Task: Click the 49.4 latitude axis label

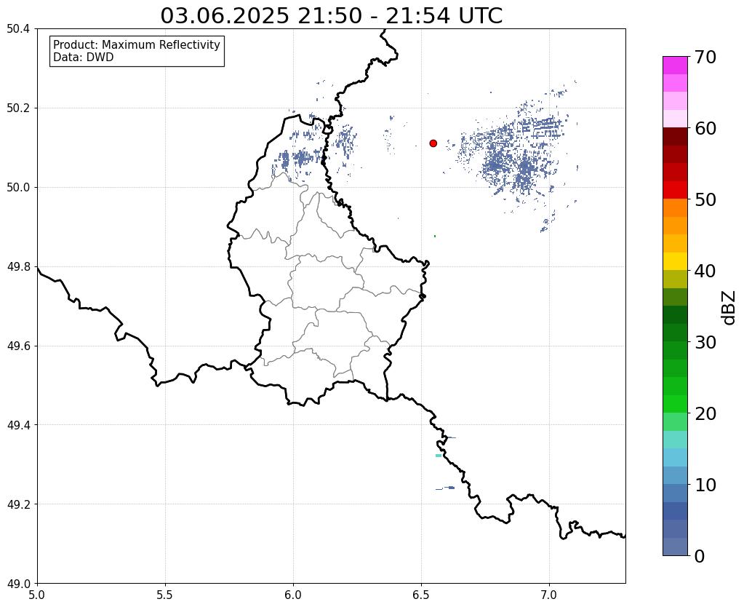Action: point(18,425)
